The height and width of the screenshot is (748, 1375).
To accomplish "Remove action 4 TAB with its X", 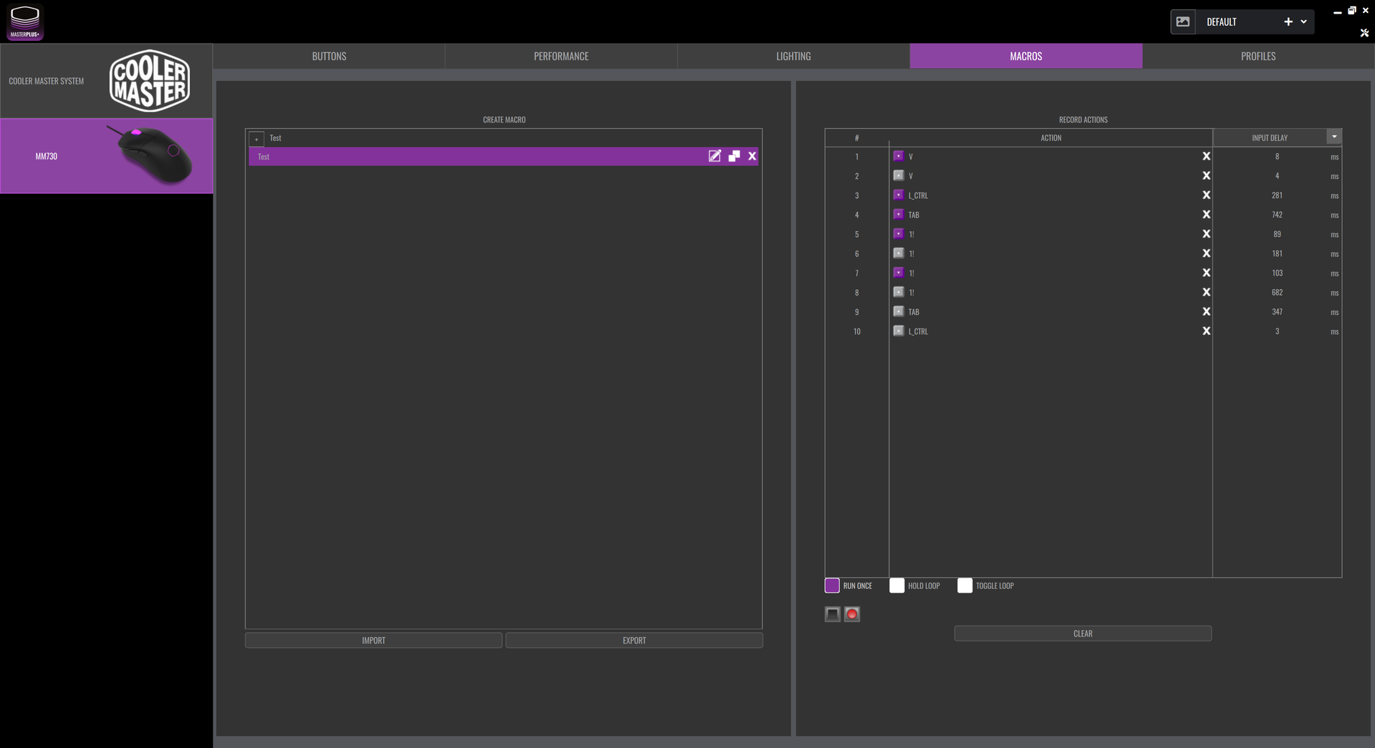I will tap(1206, 215).
